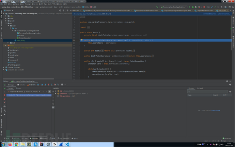
Task: Expand the 'operations' variable in Variables
Action: (x=56, y=93)
